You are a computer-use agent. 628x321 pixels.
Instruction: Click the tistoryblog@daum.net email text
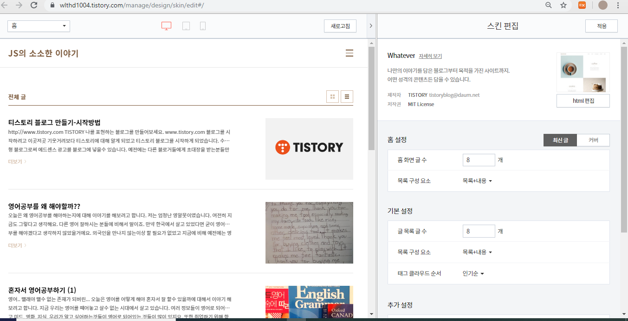(454, 95)
